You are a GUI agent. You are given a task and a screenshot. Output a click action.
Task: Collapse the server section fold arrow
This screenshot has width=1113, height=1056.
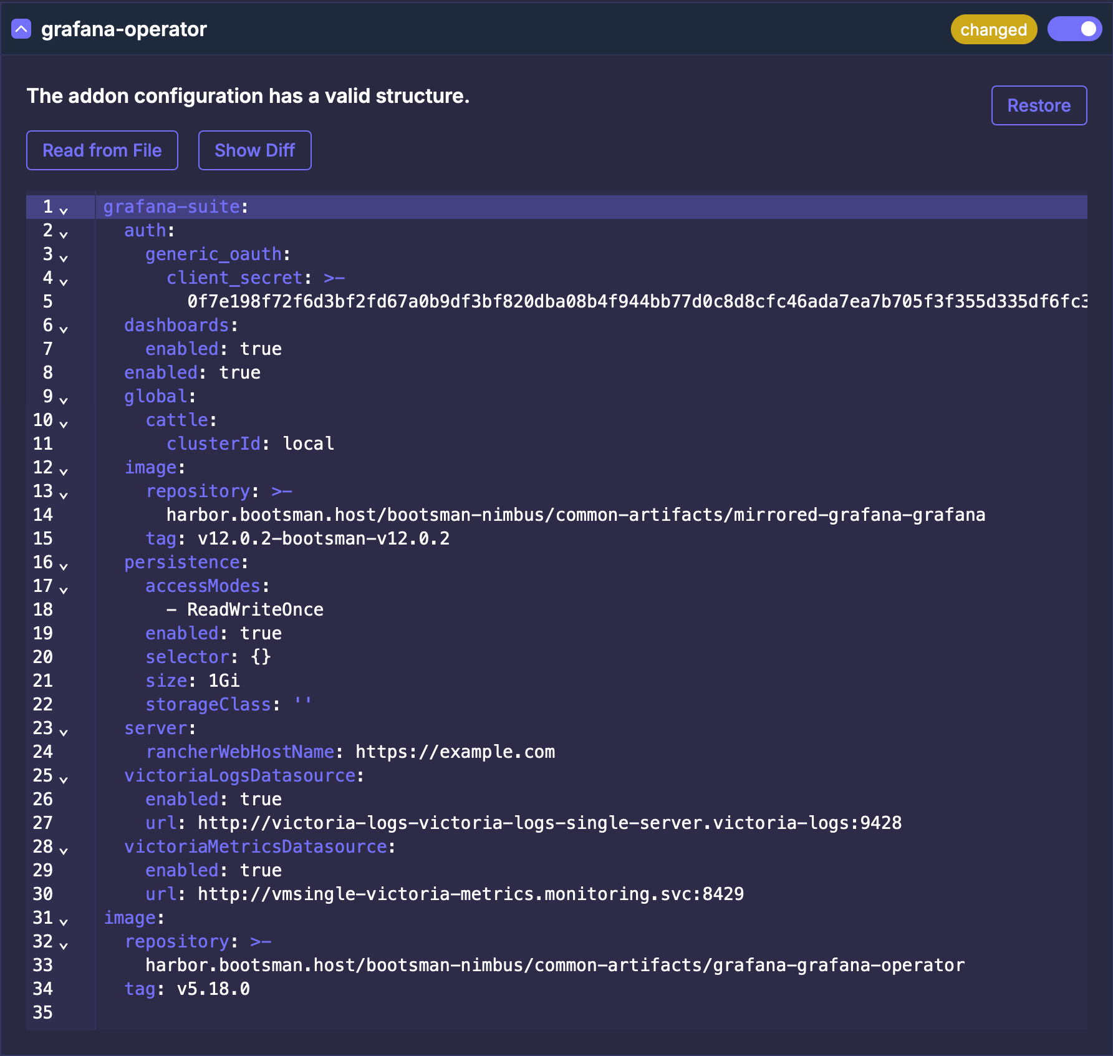tap(64, 732)
